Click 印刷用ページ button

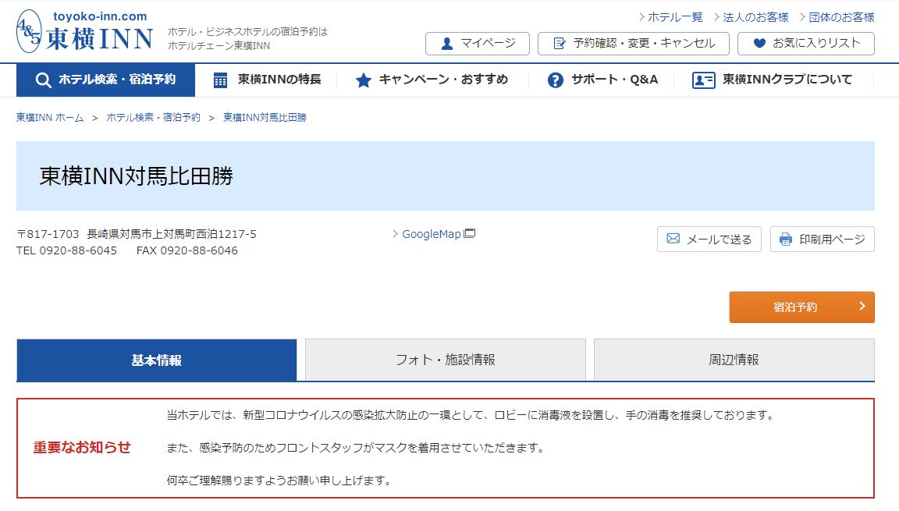[823, 239]
